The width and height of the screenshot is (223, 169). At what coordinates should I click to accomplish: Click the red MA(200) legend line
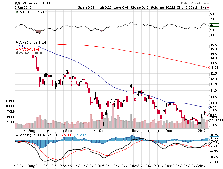[x=17, y=49]
